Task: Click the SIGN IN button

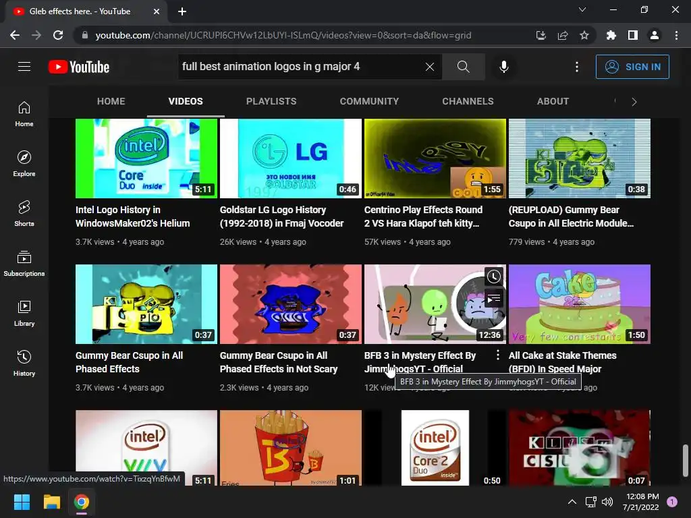Action: (632, 67)
